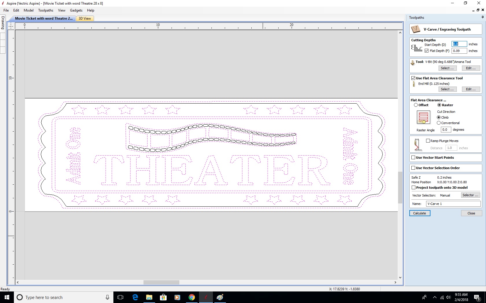Open File Explorer from the taskbar
This screenshot has width=486, height=303.
(149, 297)
